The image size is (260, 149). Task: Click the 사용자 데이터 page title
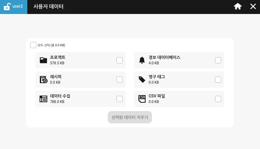[x=49, y=7]
